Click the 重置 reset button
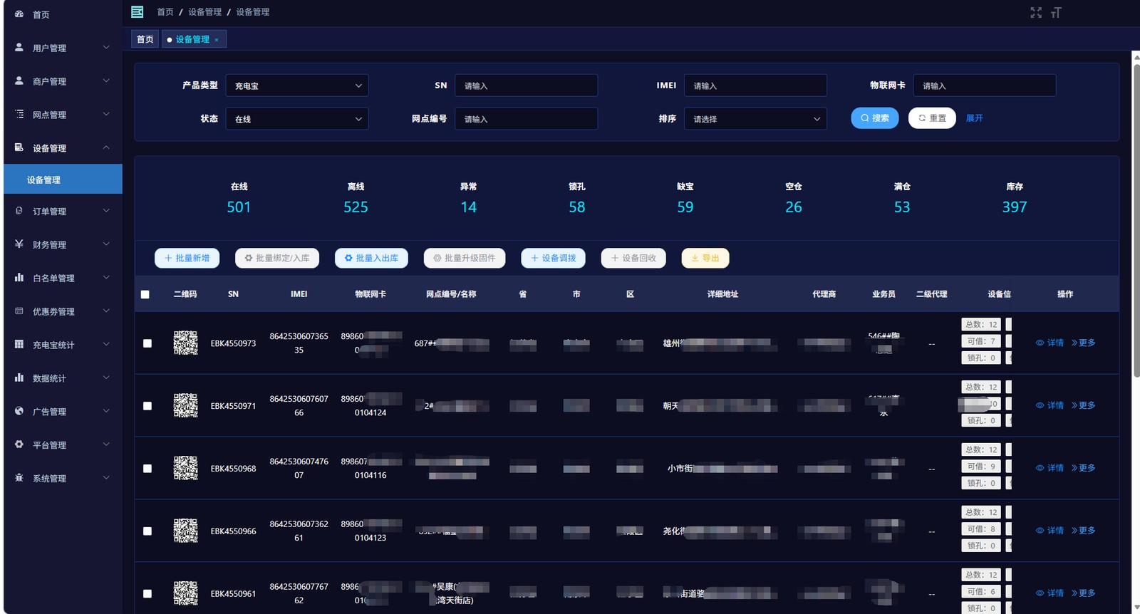Image resolution: width=1140 pixels, height=614 pixels. (x=932, y=118)
